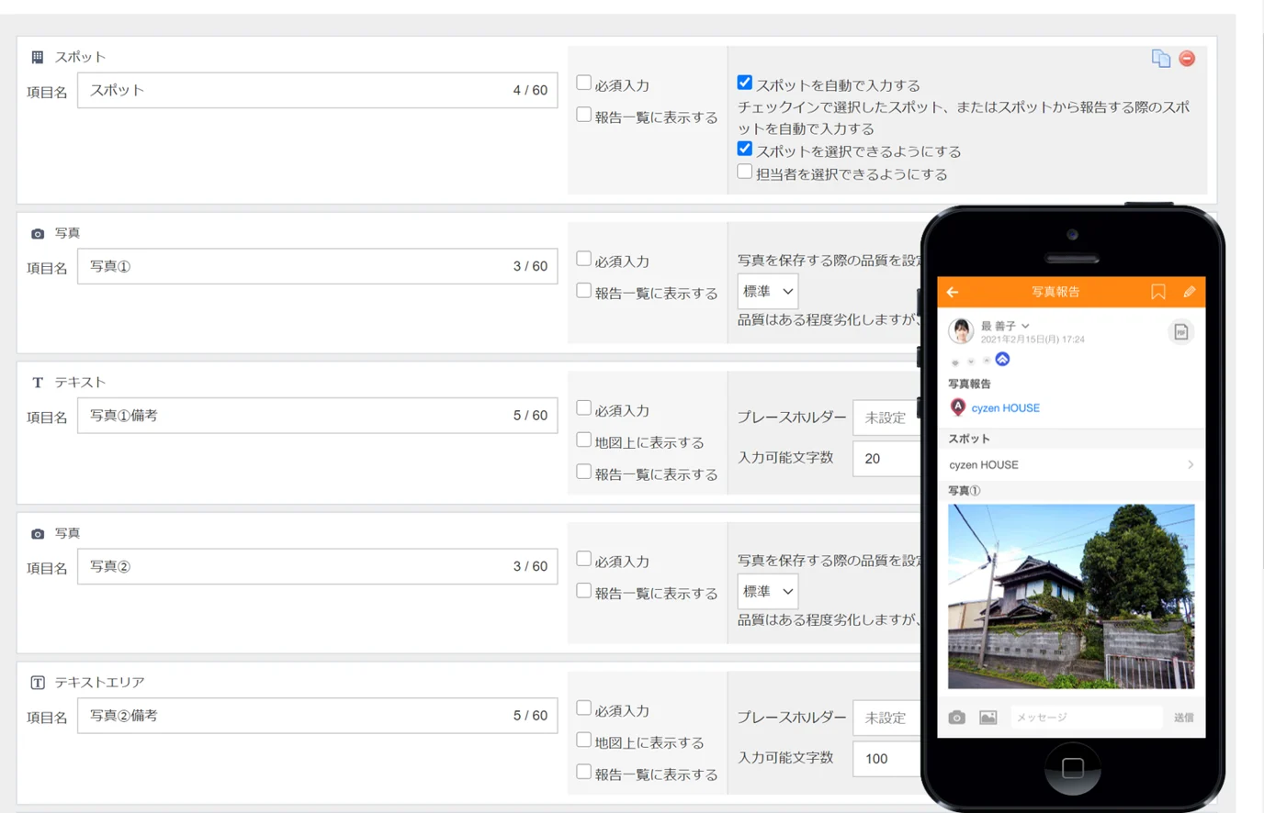The image size is (1264, 813).
Task: Click the red delete icon on the スポット row
Action: point(1187,58)
